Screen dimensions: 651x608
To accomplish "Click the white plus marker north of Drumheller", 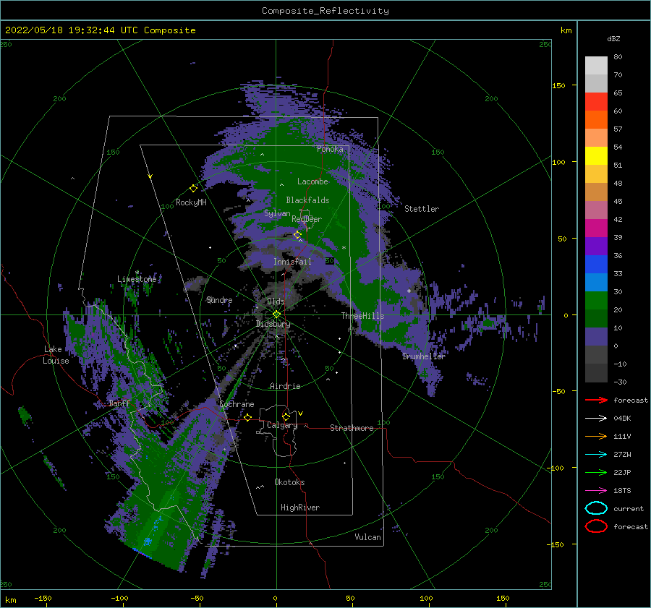I will pos(409,291).
